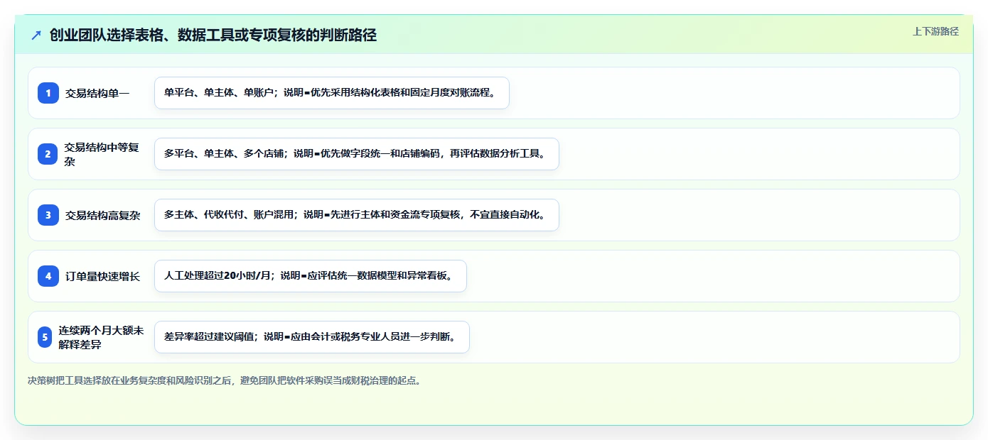This screenshot has height=440, width=988.
Task: Click the box starting 差异率超过建议阈值
Action: [312, 337]
